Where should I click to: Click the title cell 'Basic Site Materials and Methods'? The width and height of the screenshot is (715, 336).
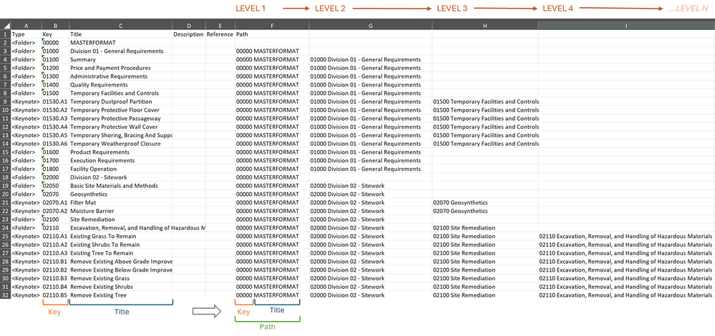[x=121, y=186]
